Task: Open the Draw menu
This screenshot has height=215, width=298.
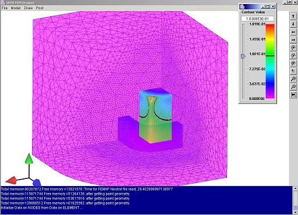Action: 29,8
